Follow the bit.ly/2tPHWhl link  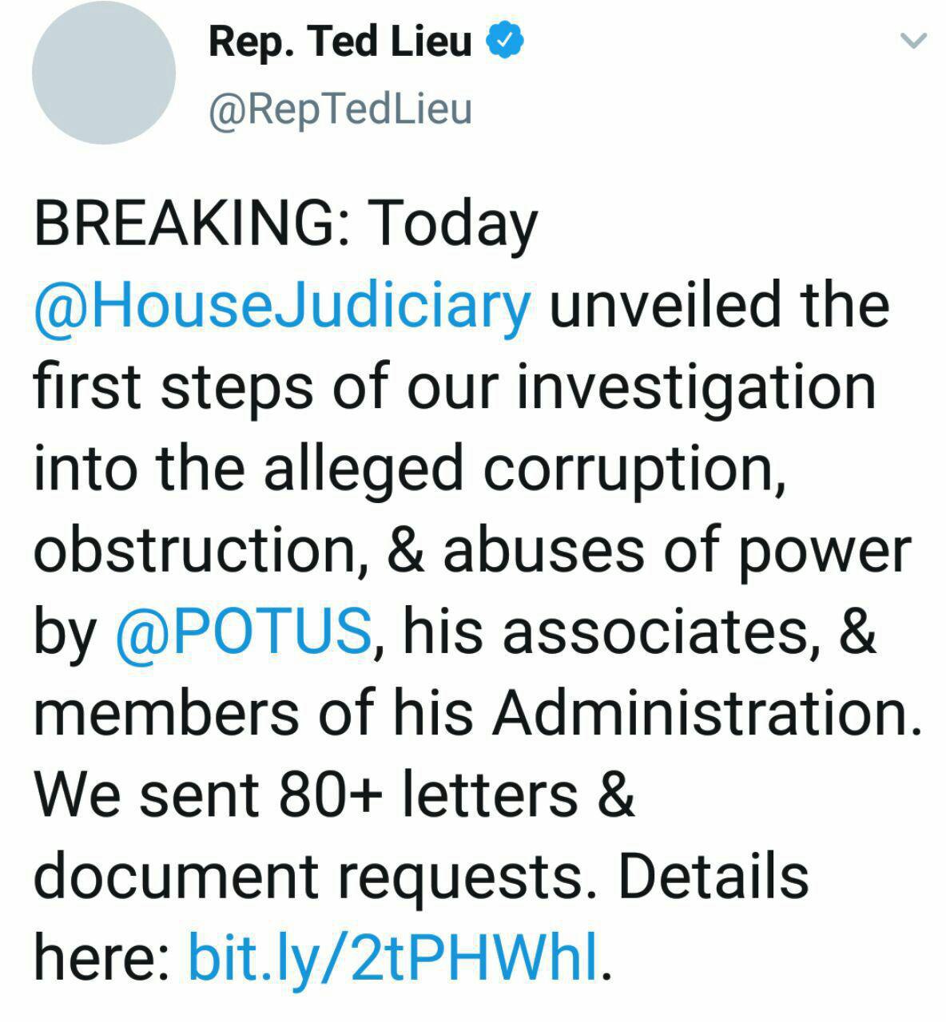[393, 959]
